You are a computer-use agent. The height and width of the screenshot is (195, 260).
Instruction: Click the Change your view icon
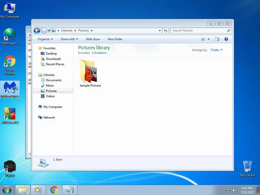point(203,39)
